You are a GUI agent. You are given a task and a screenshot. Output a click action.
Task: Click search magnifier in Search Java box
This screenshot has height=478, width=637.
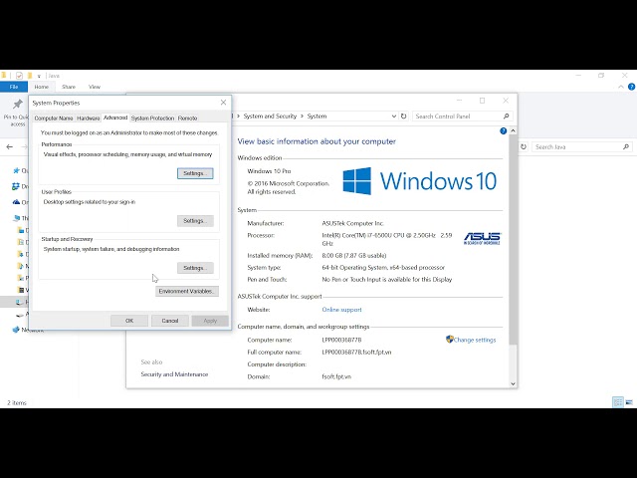coord(626,146)
